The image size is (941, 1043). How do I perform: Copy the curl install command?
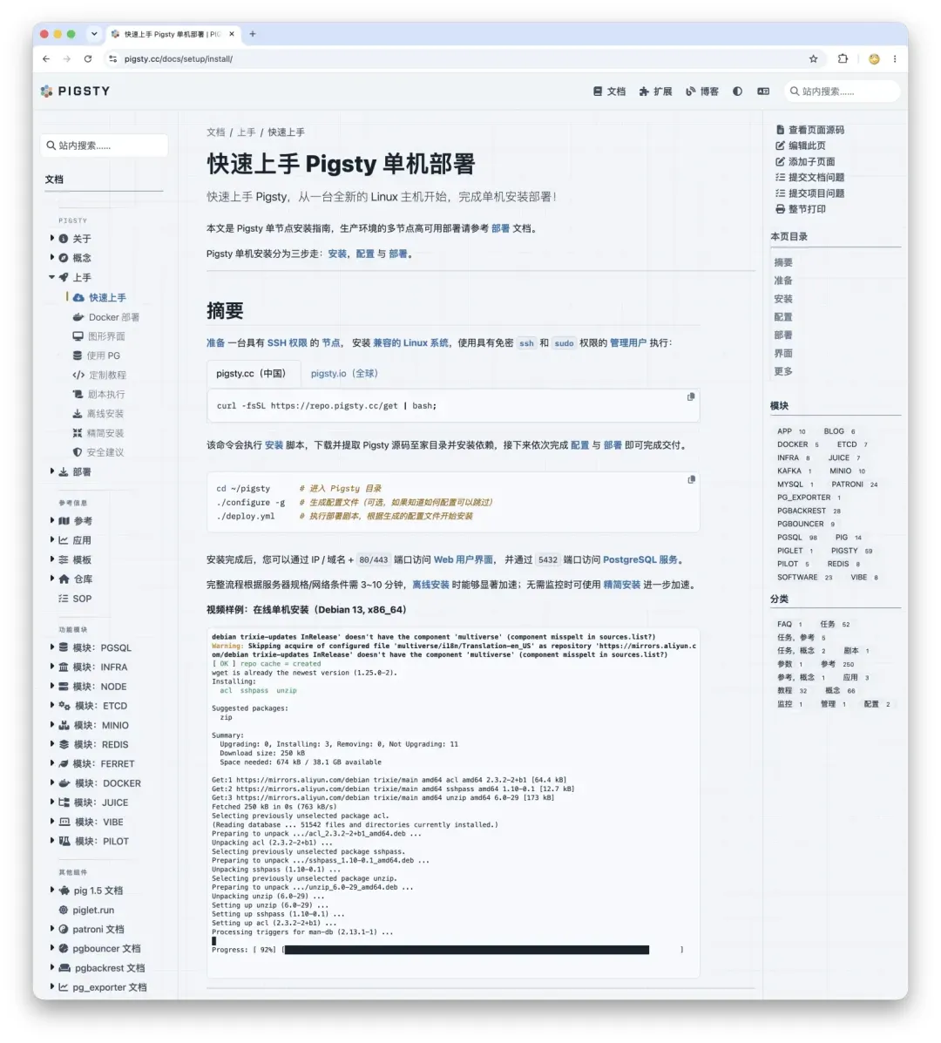click(691, 397)
